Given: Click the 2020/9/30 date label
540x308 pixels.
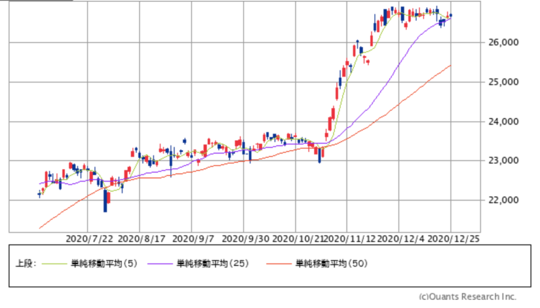Looking at the screenshot, I should pos(246,239).
